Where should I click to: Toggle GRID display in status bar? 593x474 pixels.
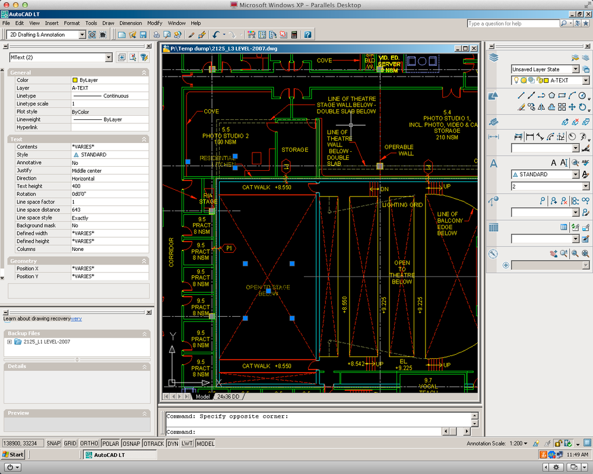point(70,443)
